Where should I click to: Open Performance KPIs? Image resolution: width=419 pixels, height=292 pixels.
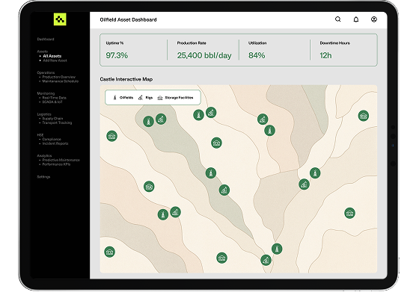coord(56,164)
